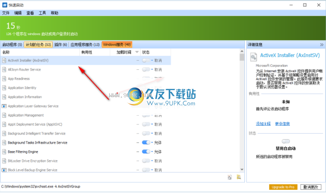Open the 工具 menu
The height and width of the screenshot is (193, 326).
click(x=42, y=13)
